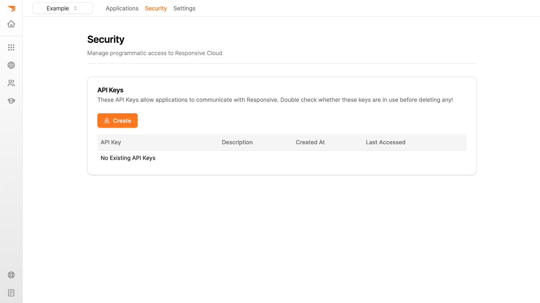The image size is (540, 303).
Task: Open the Home icon in the sidebar
Action: (11, 24)
